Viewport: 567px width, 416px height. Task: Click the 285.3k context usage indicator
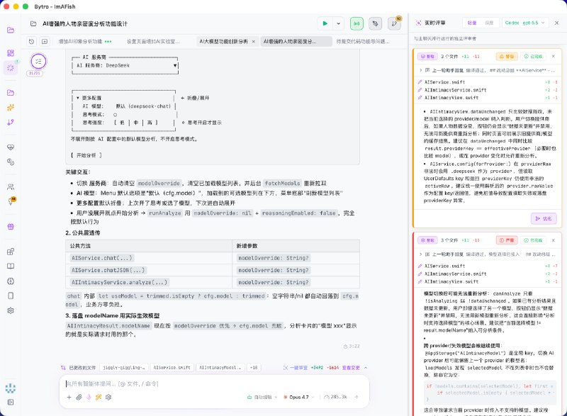[335, 397]
